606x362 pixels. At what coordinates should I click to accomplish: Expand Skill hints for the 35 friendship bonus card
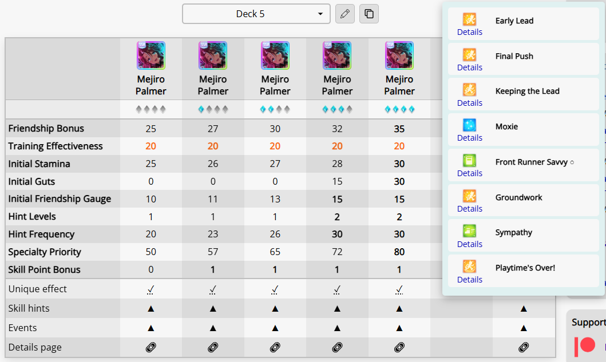click(x=399, y=309)
